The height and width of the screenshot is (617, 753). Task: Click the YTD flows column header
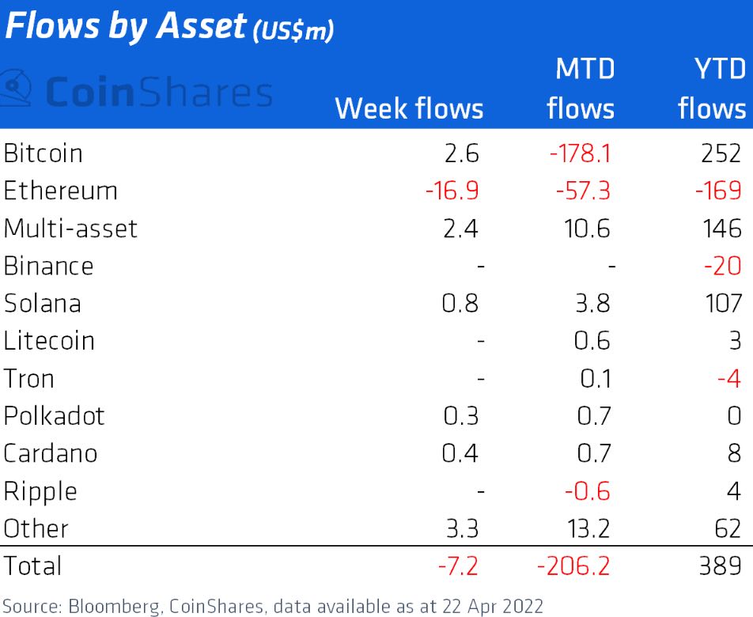tap(712, 89)
